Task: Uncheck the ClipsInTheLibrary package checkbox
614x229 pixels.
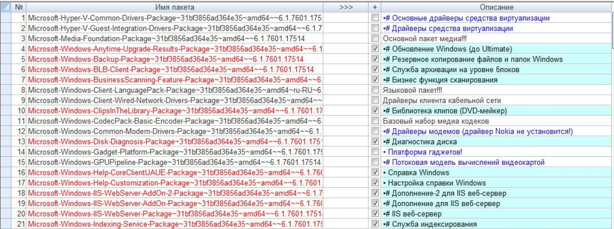Action: tap(375, 110)
